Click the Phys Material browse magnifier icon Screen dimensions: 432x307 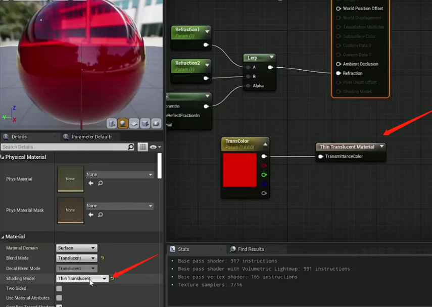pos(100,183)
